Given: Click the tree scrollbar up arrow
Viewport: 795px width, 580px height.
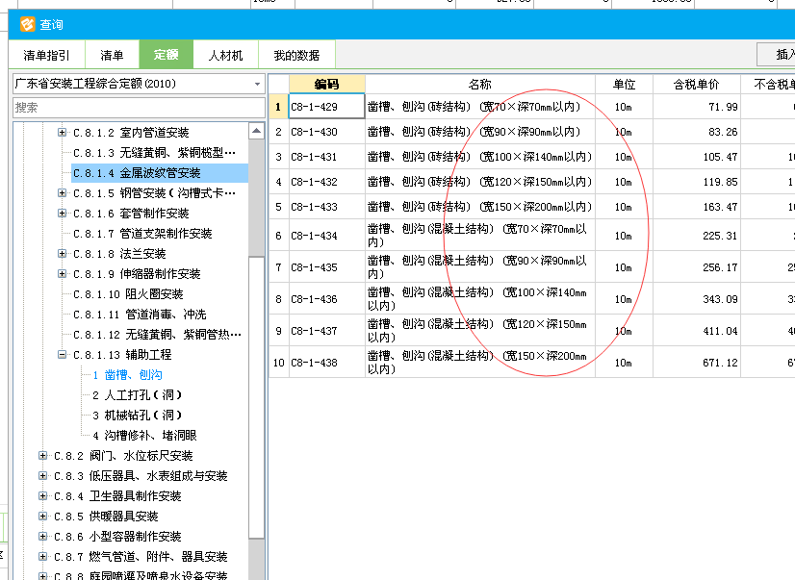Looking at the screenshot, I should (x=257, y=131).
